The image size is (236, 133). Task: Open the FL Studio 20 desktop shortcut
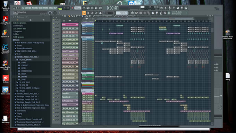pos(5,34)
